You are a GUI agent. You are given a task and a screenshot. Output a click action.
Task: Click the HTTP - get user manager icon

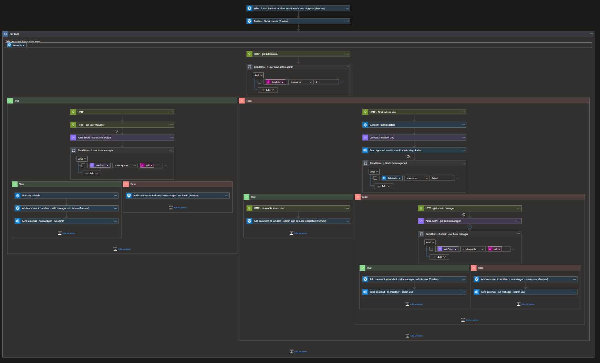pos(73,125)
